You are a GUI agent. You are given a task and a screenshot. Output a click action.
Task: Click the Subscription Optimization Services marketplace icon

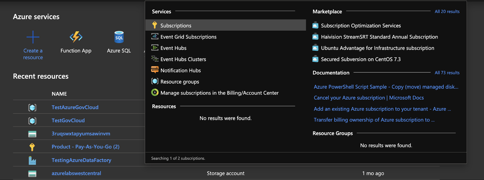[x=315, y=26]
